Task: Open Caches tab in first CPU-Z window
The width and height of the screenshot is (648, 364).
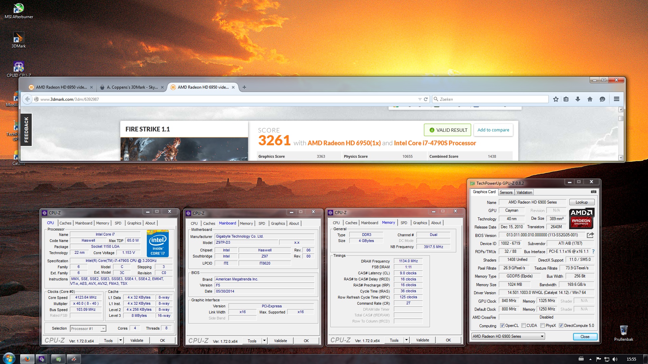Action: click(x=65, y=223)
